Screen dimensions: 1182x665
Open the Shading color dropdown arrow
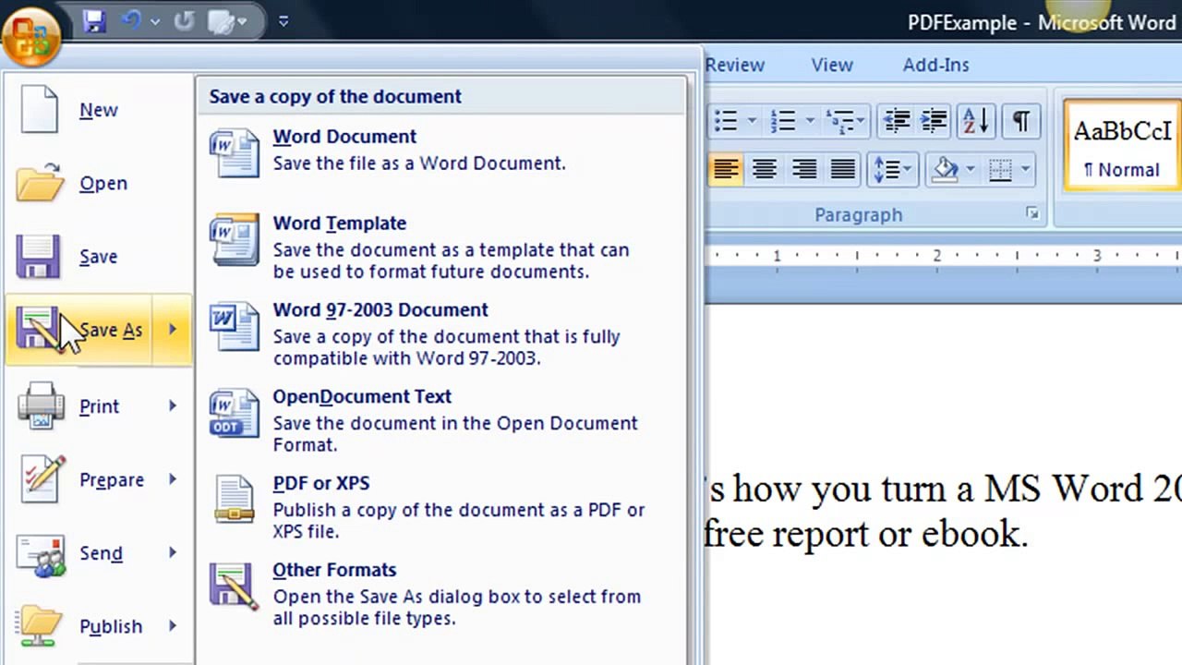(x=970, y=169)
